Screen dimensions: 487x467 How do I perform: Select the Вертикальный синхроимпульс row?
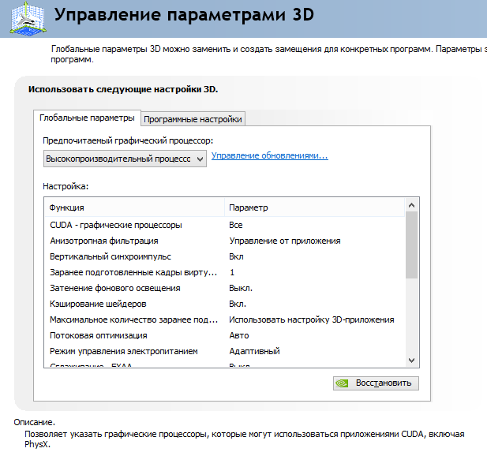225,257
